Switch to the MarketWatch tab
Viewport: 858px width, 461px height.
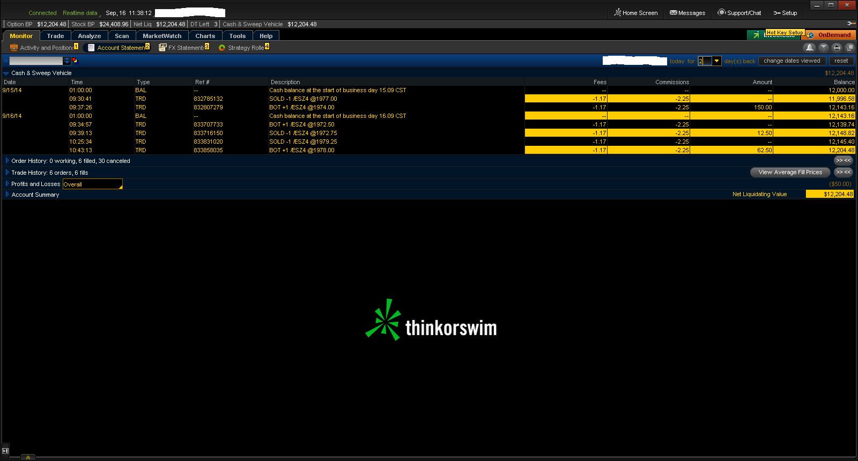point(162,36)
